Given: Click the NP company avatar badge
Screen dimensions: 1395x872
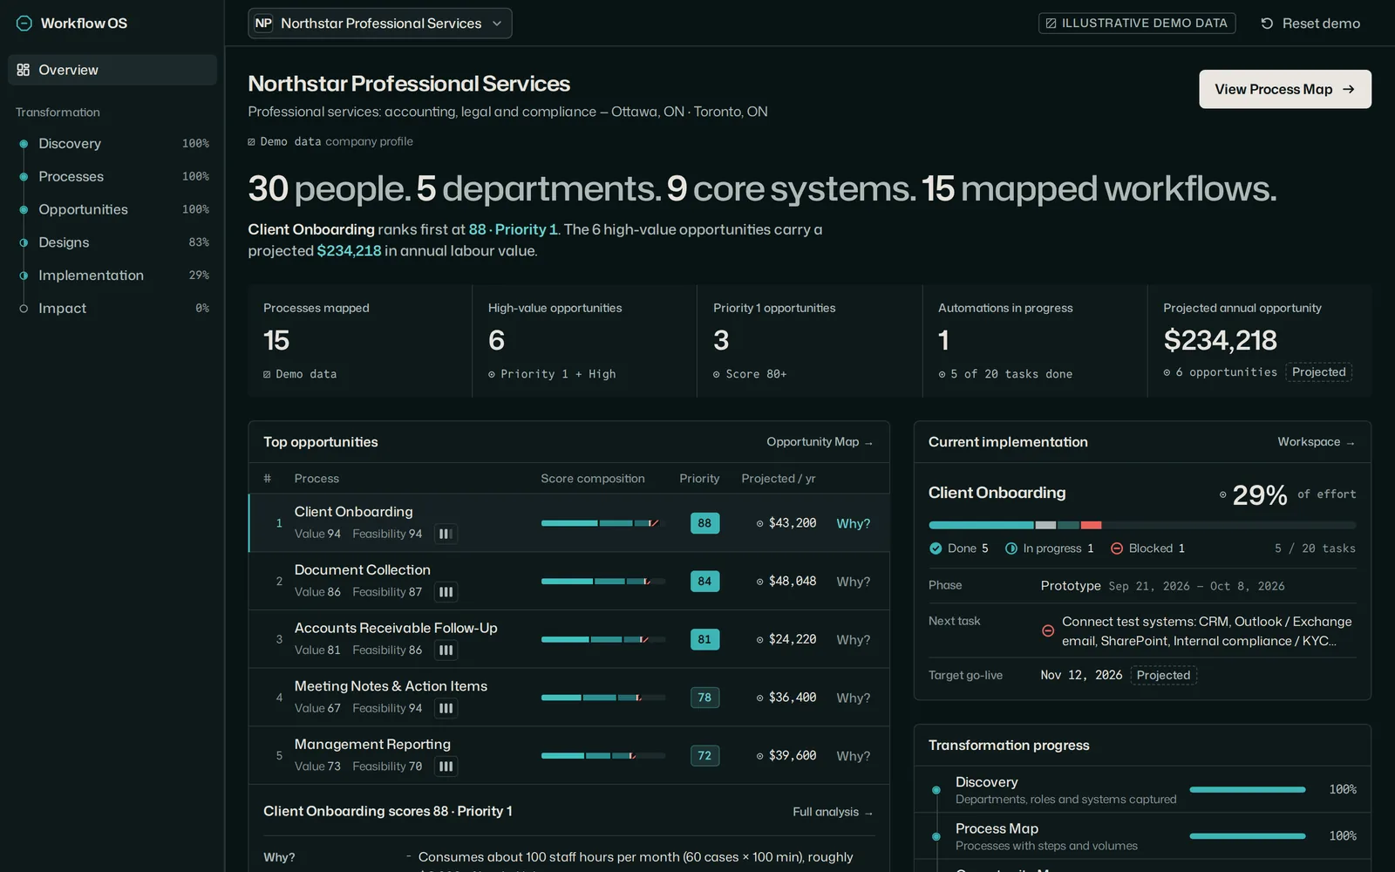Looking at the screenshot, I should 263,24.
